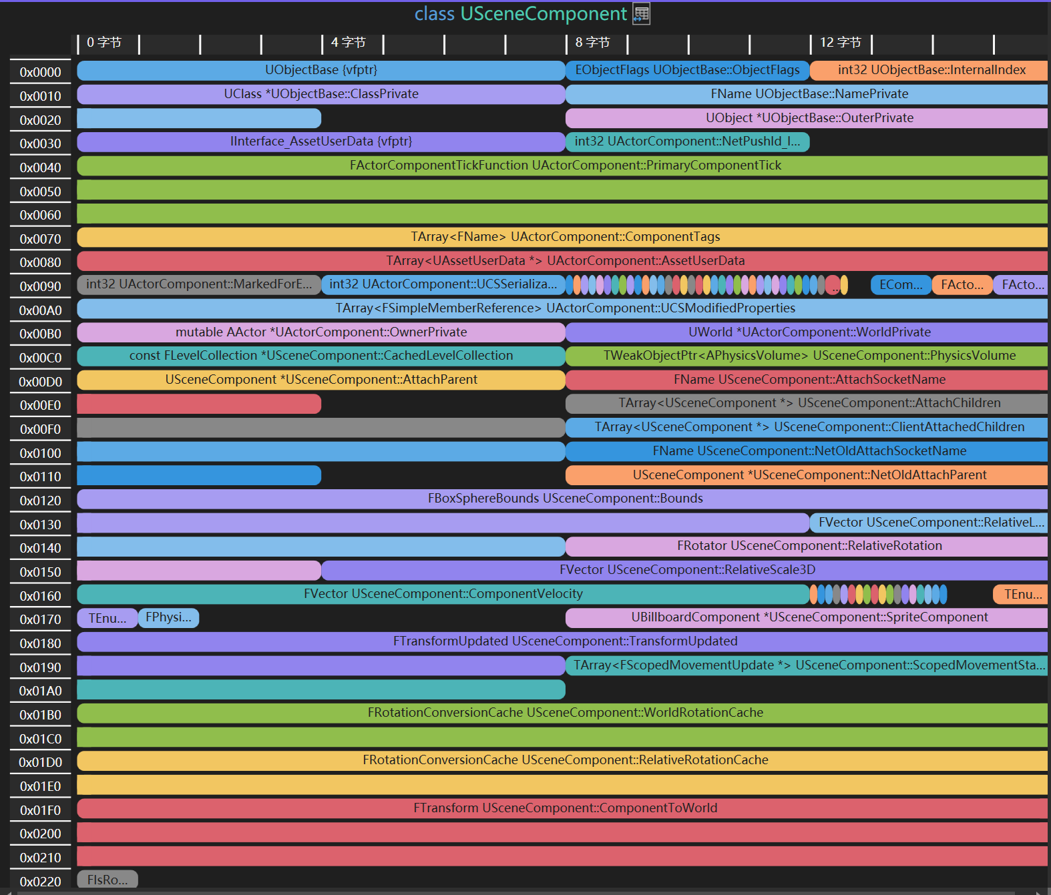Click the FPhysi... truncated block
The width and height of the screenshot is (1051, 895).
click(x=168, y=618)
